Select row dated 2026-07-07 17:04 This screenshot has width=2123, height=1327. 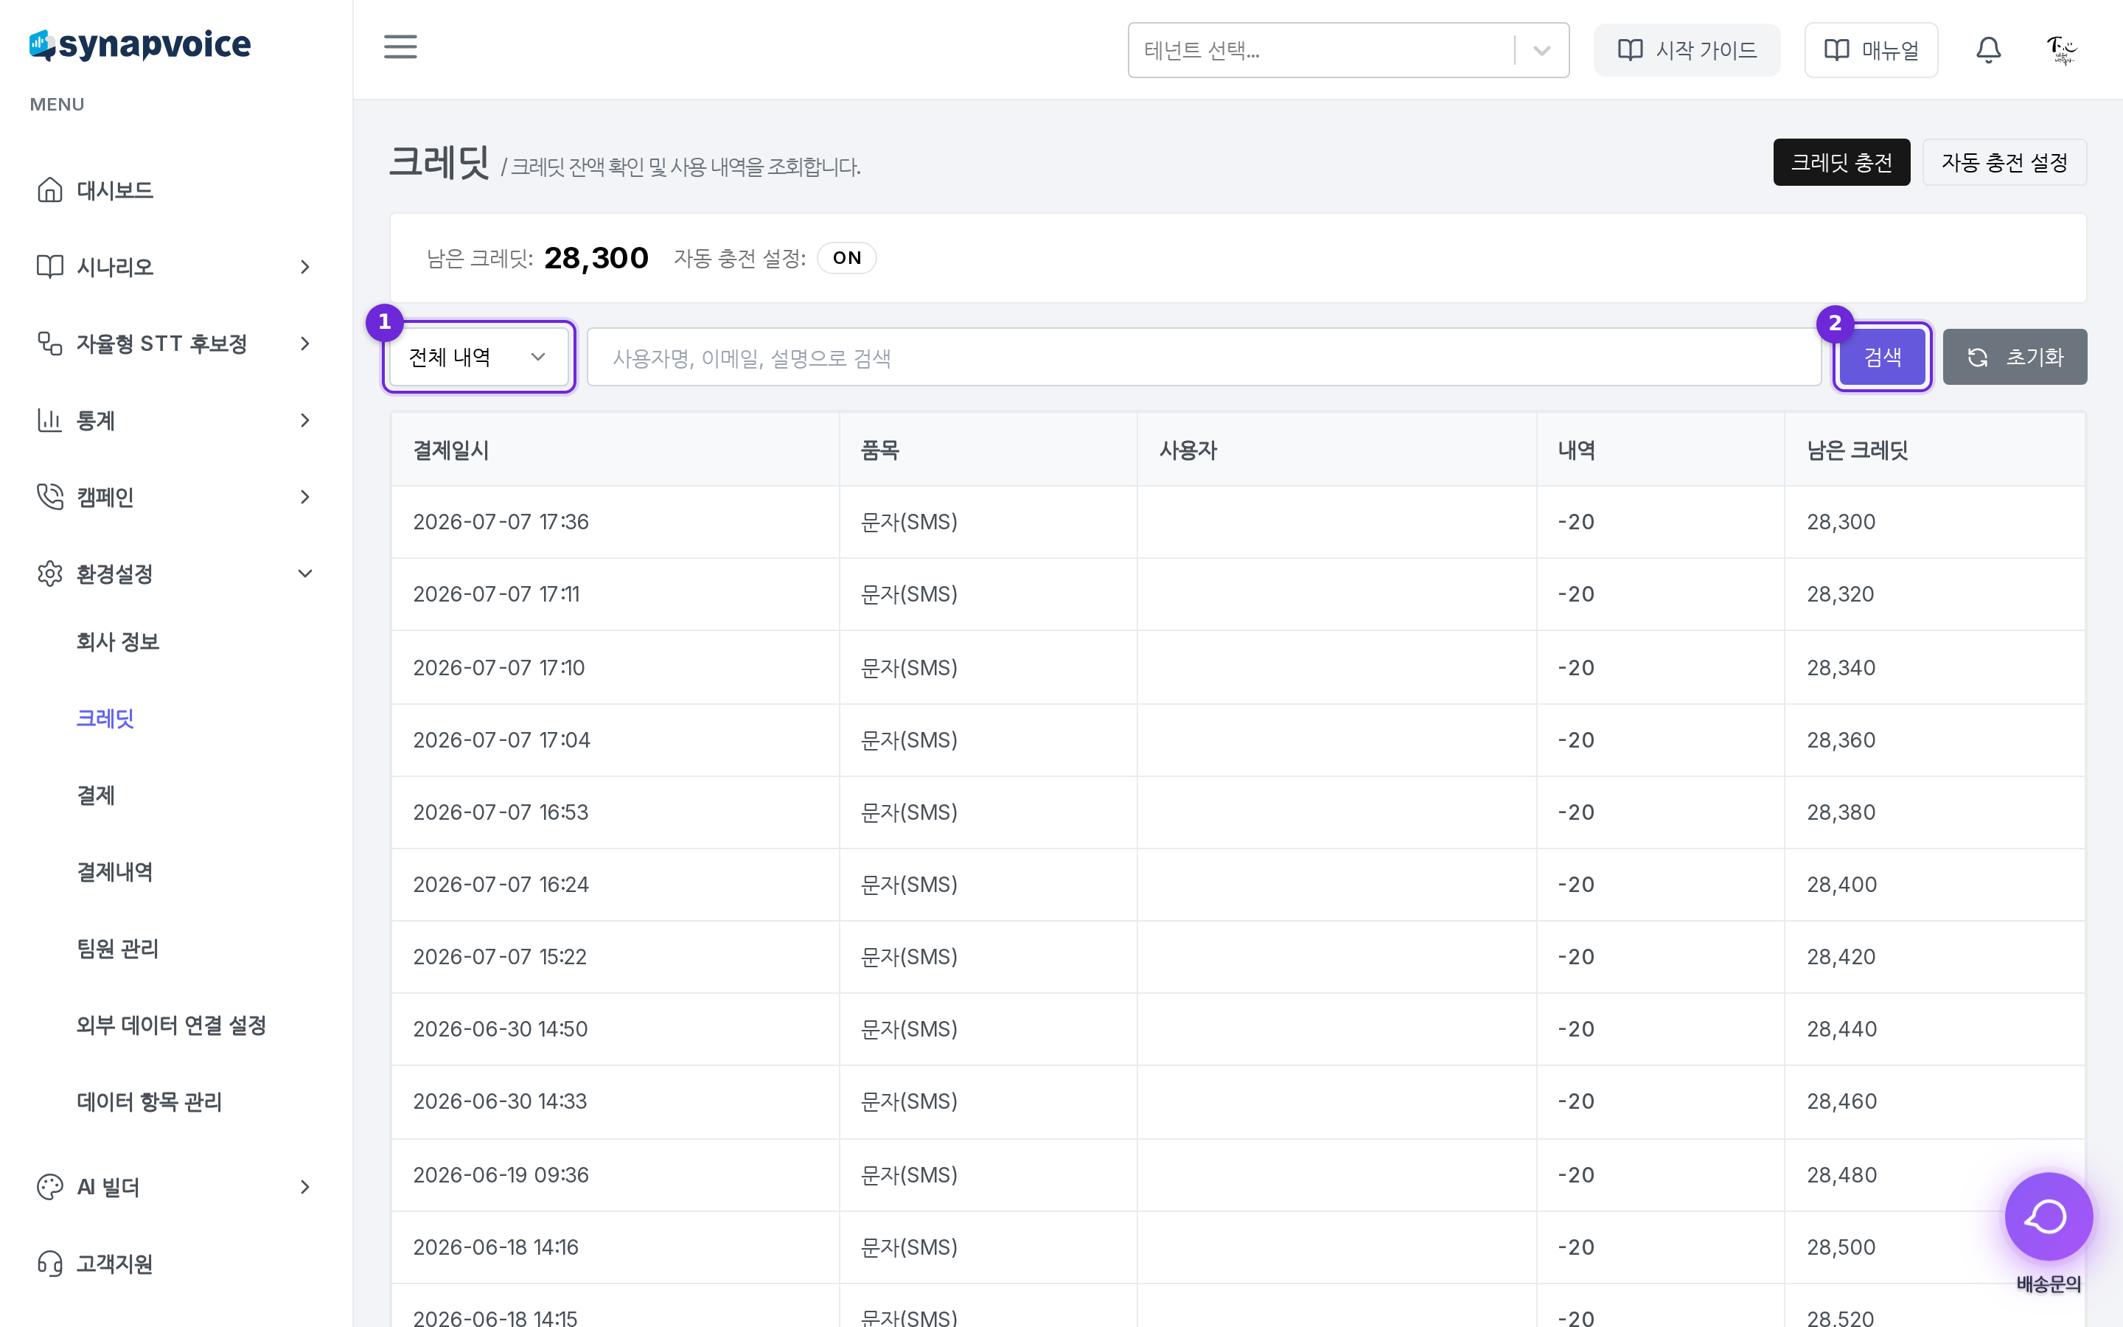point(1238,740)
